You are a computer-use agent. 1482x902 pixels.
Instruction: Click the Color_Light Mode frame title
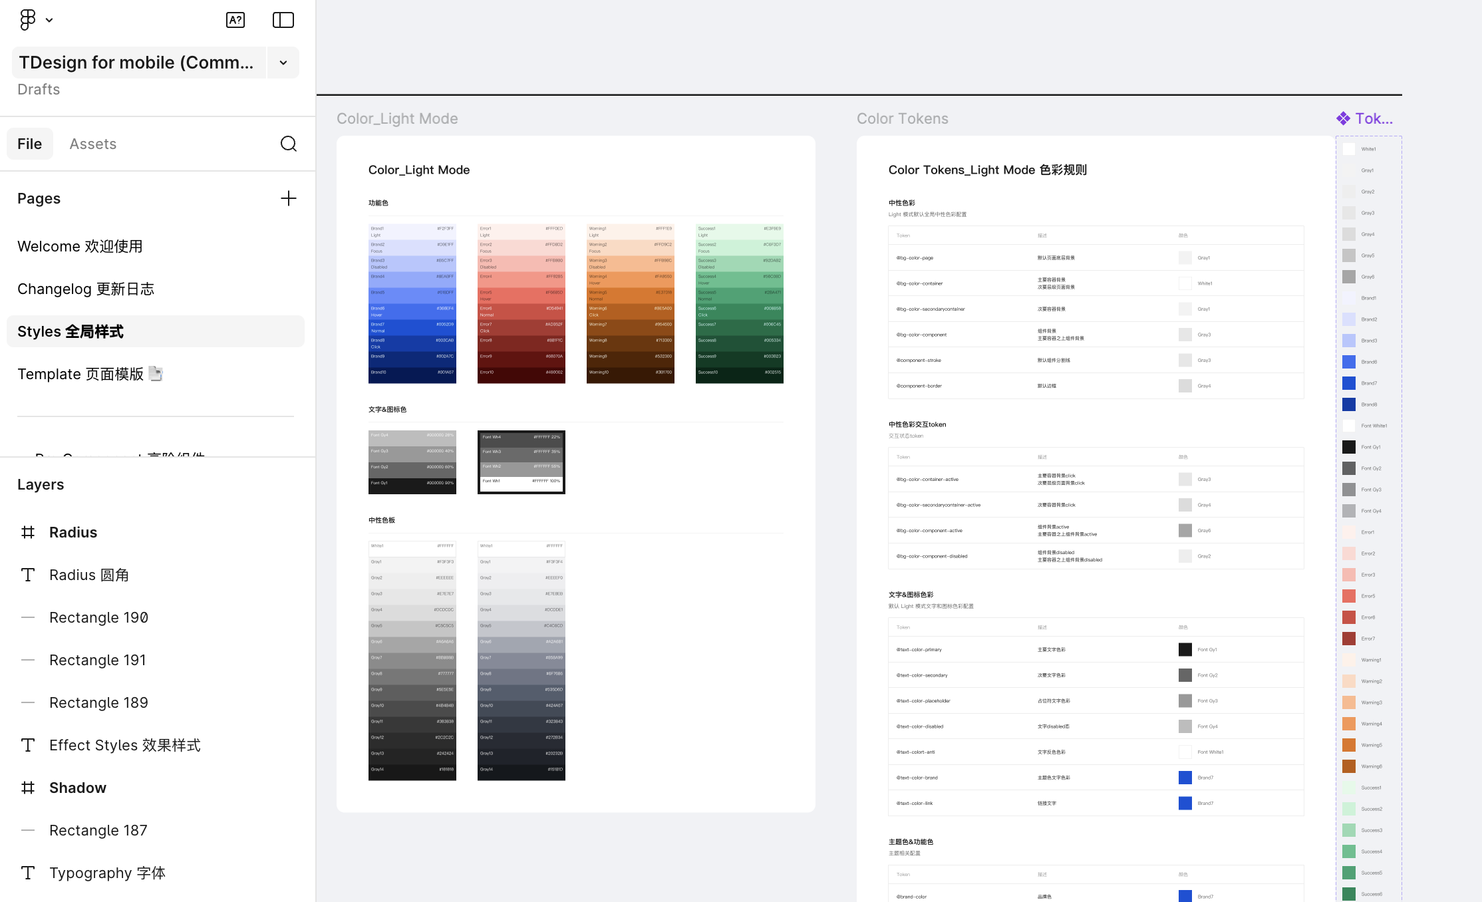point(397,118)
